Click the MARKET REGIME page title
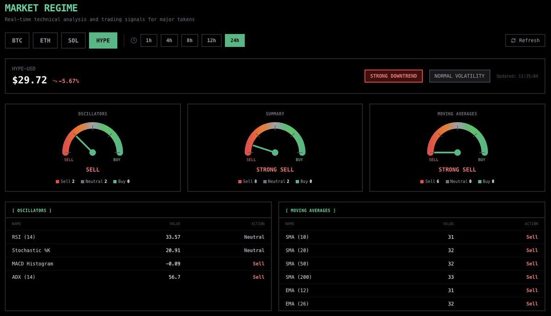The width and height of the screenshot is (551, 316). pos(41,8)
